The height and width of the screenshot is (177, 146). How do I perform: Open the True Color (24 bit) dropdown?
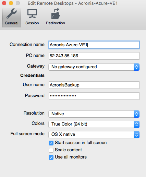94,124
